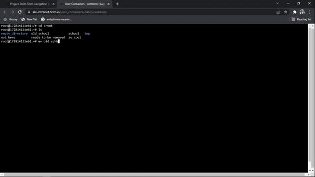Click the school entry in ls output

(x=74, y=33)
